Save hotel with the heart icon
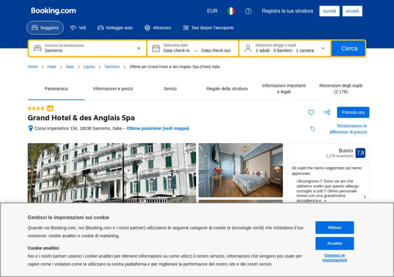Screen dimensions: 394x277 point(311,112)
